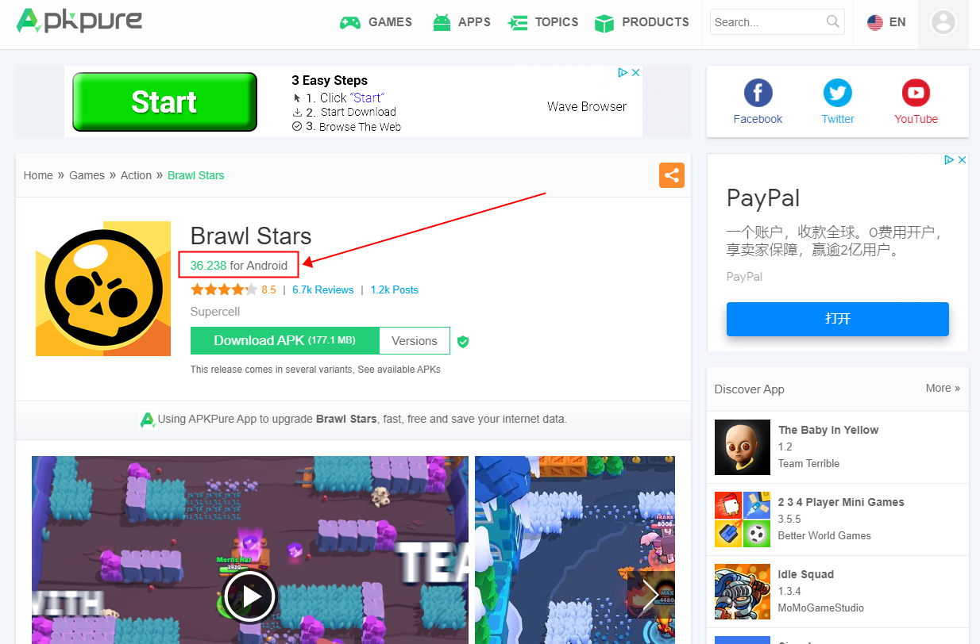Image resolution: width=980 pixels, height=644 pixels.
Task: Expand Discover App with More »
Action: (943, 388)
